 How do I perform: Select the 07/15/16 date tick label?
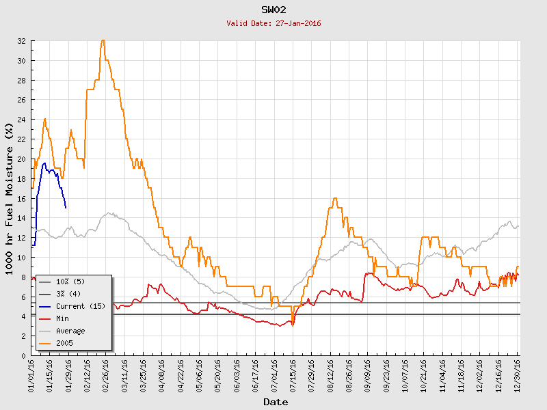pyautogui.click(x=293, y=374)
